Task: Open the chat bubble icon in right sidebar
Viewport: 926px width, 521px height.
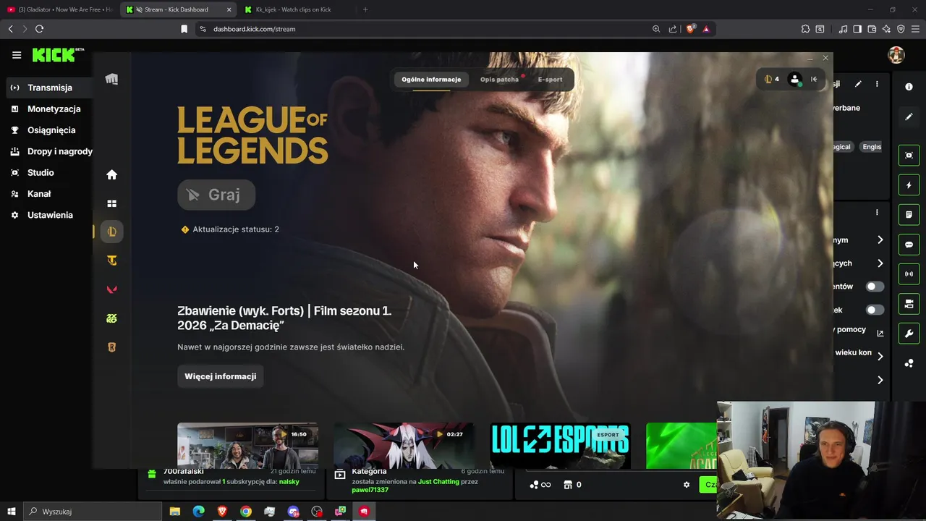Action: 909,245
